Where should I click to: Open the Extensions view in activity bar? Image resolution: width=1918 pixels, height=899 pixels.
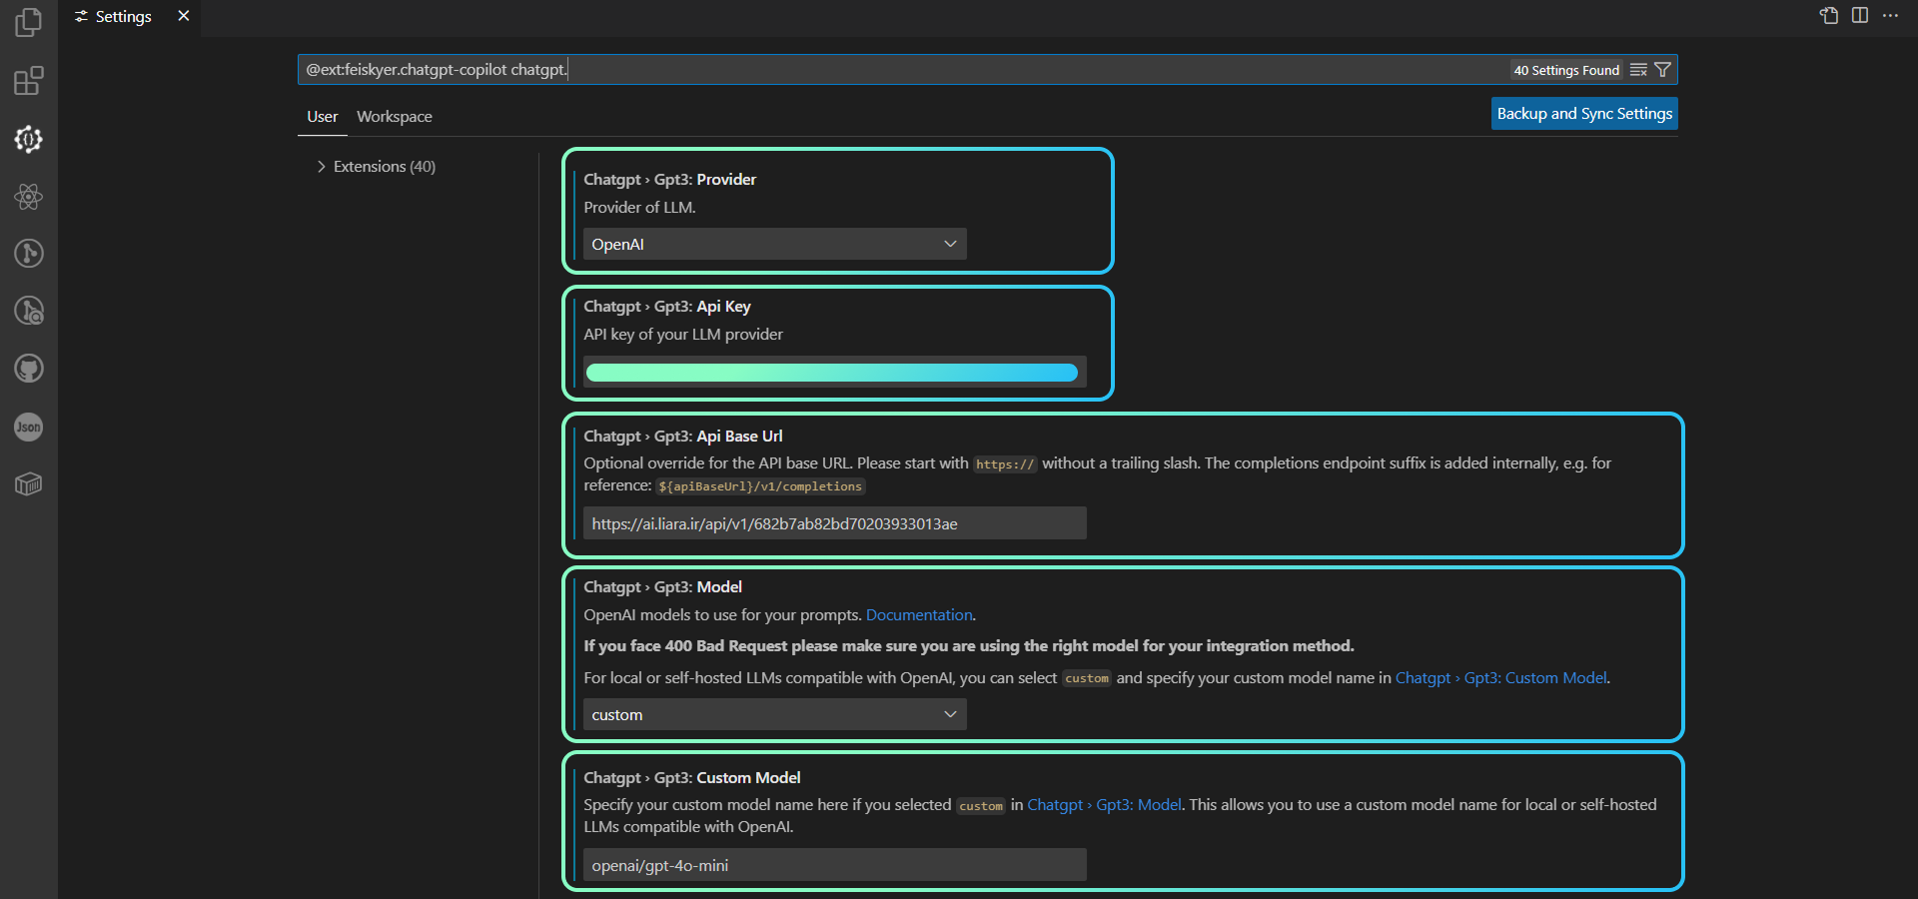tap(29, 81)
